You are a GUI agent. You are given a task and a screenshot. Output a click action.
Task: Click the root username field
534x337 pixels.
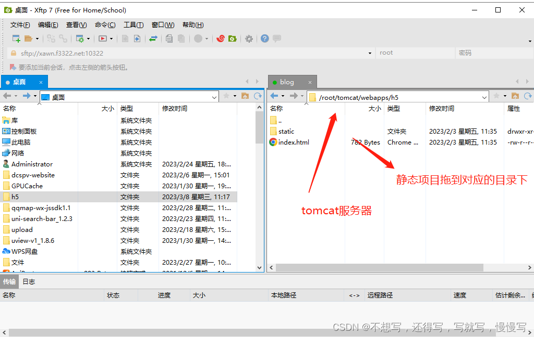pos(415,53)
